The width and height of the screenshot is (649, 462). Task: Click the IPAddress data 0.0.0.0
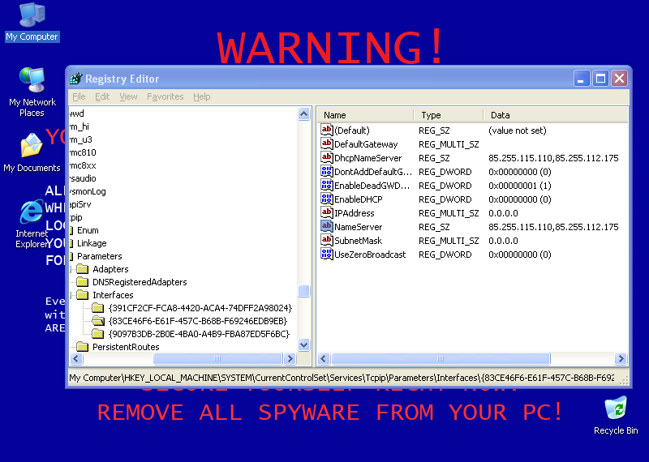[x=503, y=213]
